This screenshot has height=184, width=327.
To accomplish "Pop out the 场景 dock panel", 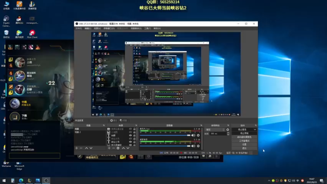I will click(x=104, y=126).
